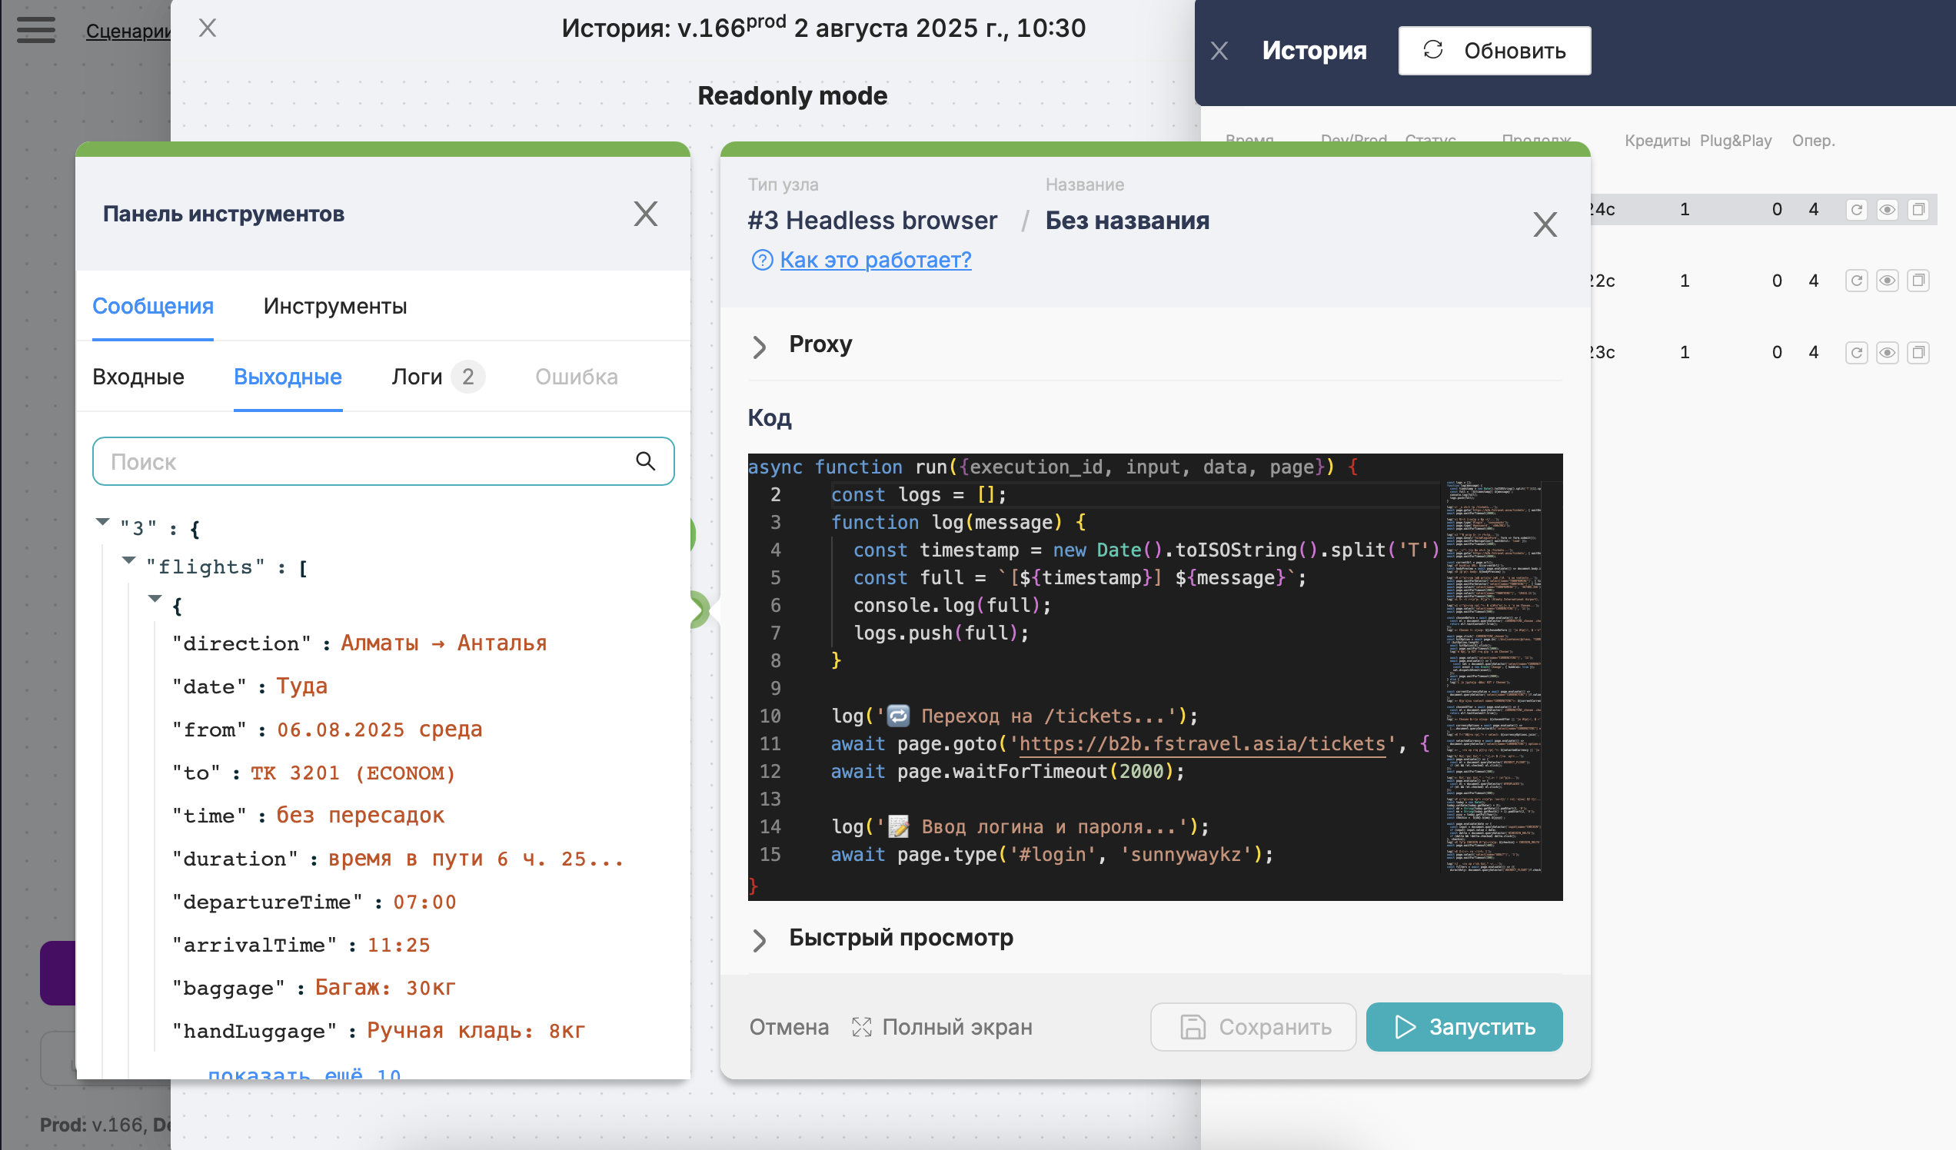
Task: Toggle eye view icon in the 23c row
Action: 1887,353
